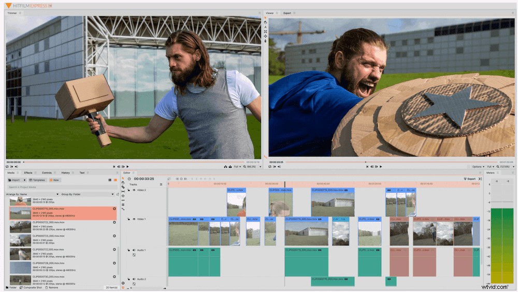Toggle loop playback in the Viewer
This screenshot has height=292, width=518.
coord(269,167)
